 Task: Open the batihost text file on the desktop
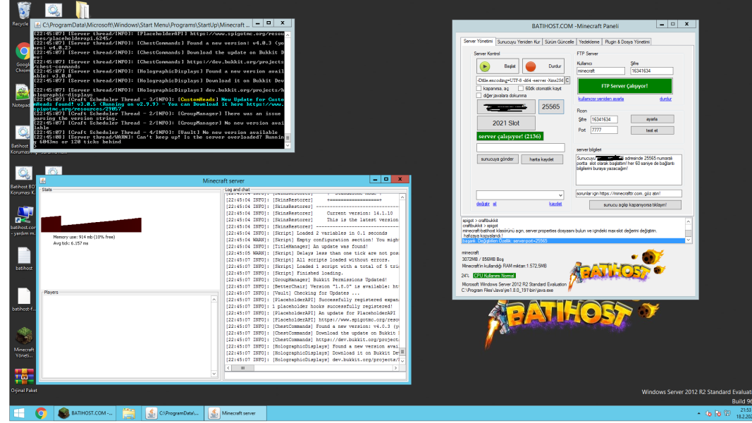coord(23,259)
